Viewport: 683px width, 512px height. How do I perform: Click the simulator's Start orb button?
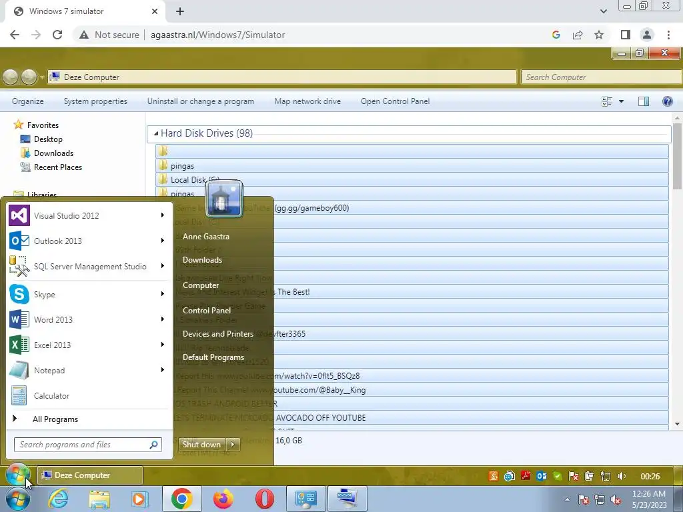tap(17, 475)
